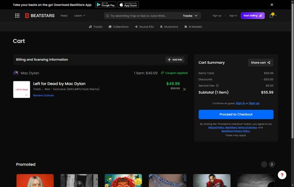Screen dimensions: 294x187
Task: Click Add info for billing
Action: (x=175, y=60)
